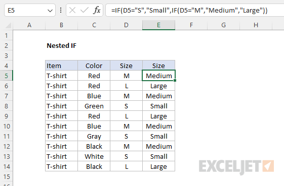Select row 4 header
Screen dimensions: 284x186
[7, 66]
